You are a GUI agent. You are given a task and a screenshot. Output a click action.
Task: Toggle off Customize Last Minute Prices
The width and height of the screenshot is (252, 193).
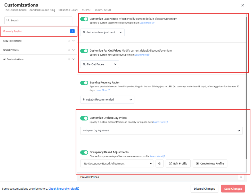tap(84, 19)
